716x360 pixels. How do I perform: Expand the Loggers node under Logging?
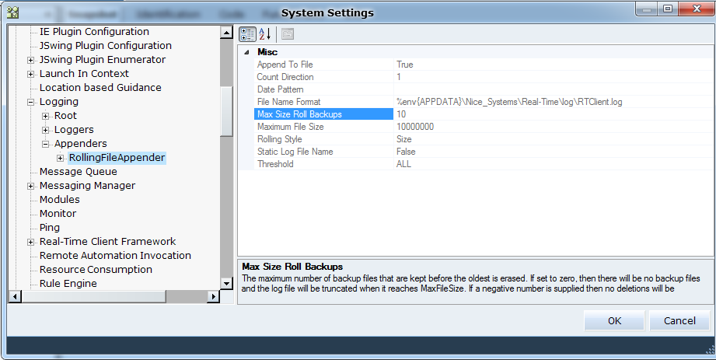coord(46,130)
